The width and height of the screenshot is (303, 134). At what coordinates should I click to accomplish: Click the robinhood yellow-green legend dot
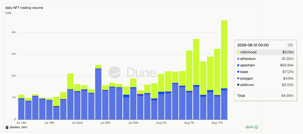coord(238,52)
